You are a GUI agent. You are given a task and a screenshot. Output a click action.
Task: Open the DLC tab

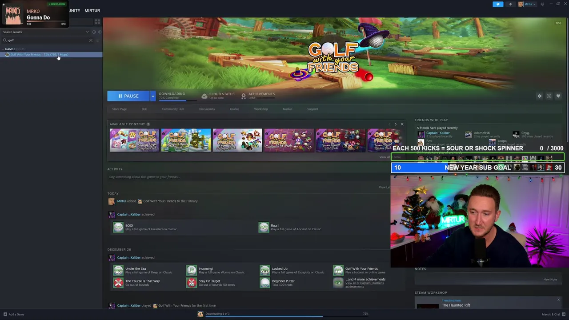(144, 109)
